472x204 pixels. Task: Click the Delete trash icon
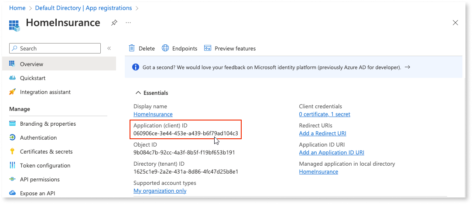click(x=132, y=48)
